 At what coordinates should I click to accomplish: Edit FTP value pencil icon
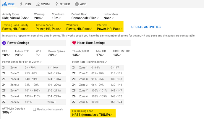9,55
